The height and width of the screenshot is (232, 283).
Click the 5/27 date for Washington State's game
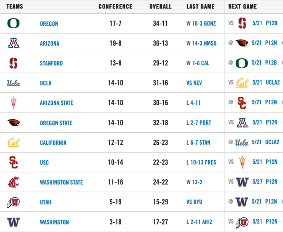[x=257, y=182]
